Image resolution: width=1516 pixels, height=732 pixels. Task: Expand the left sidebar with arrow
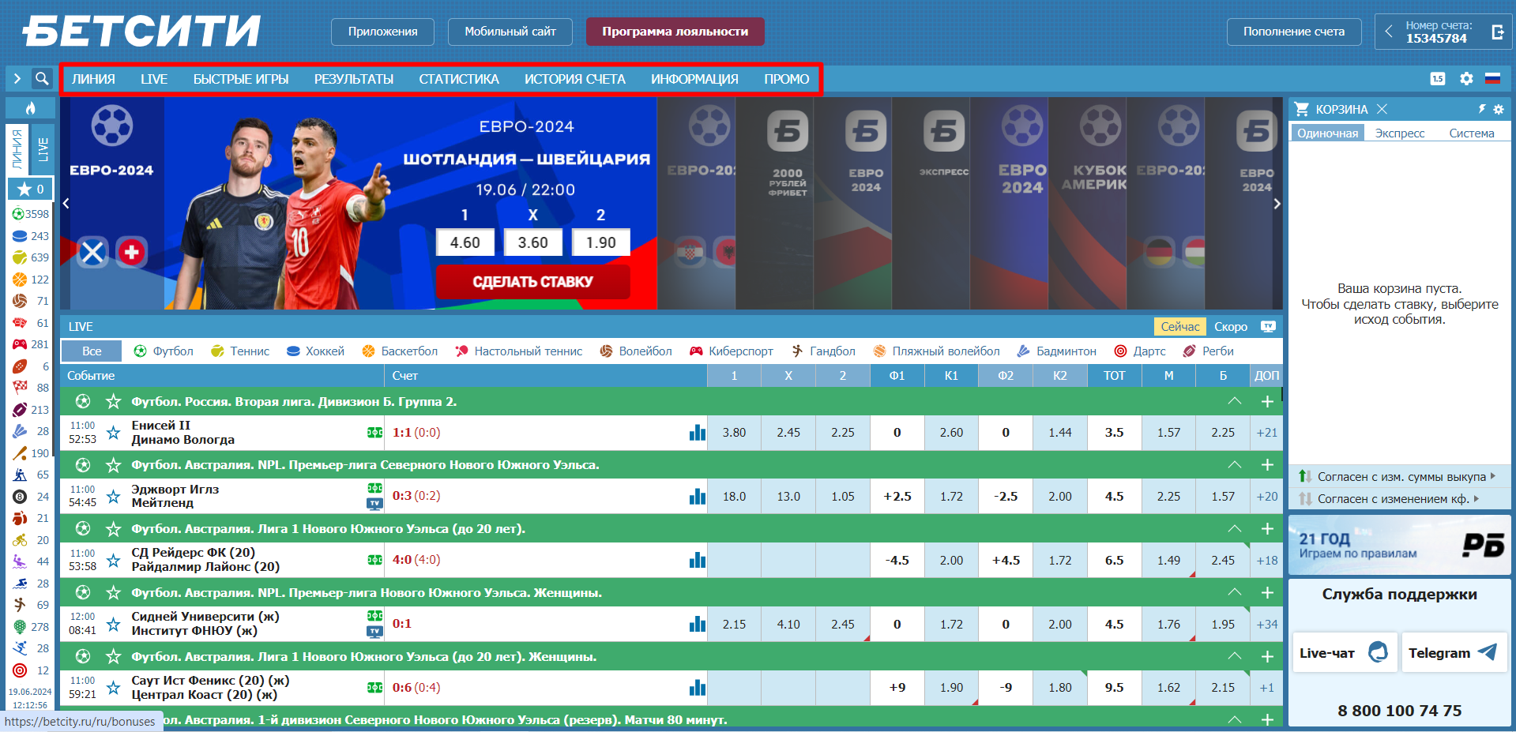(x=17, y=79)
